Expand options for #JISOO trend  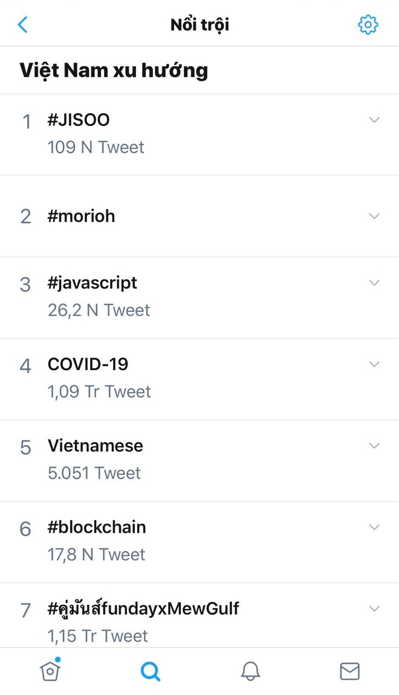click(x=374, y=120)
